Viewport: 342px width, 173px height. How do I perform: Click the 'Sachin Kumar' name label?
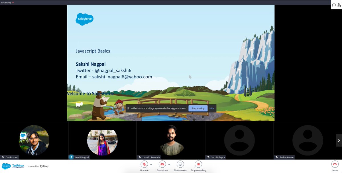pyautogui.click(x=287, y=157)
